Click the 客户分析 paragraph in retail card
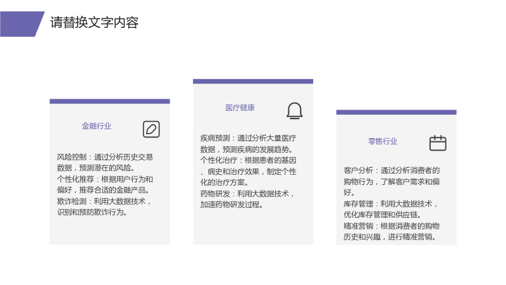This screenshot has width=506, height=285. [x=392, y=181]
